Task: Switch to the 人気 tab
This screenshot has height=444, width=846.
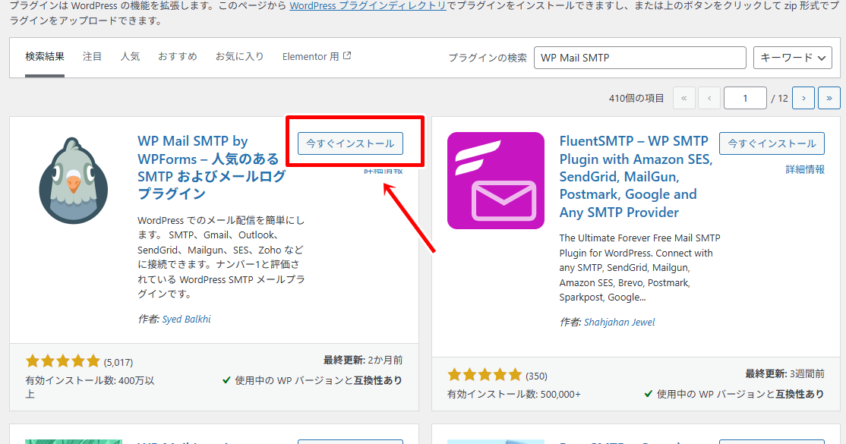Action: click(130, 55)
